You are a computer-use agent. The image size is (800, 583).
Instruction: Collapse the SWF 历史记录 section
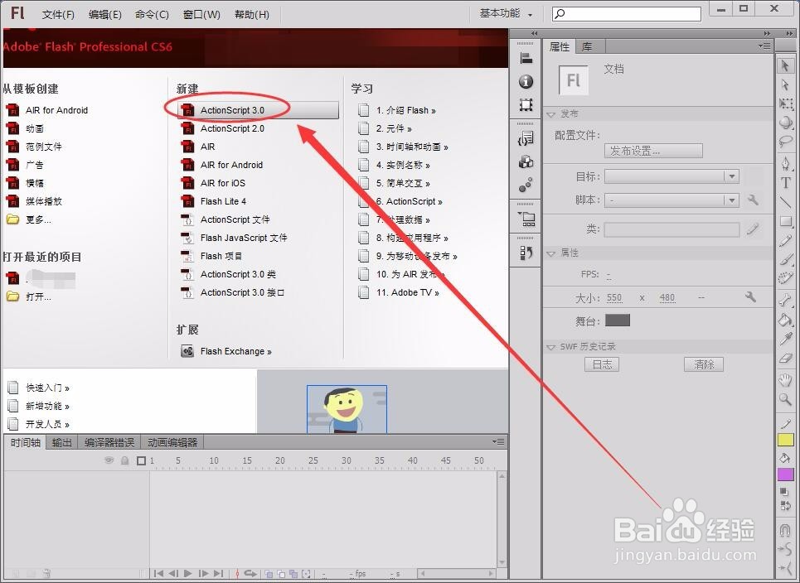[551, 347]
